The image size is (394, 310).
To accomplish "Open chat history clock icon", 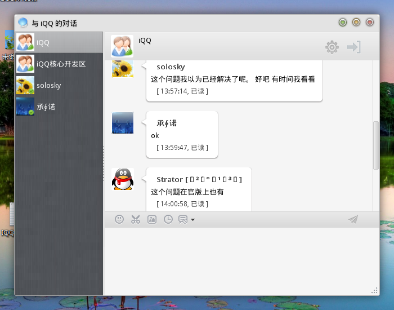I will pos(168,219).
